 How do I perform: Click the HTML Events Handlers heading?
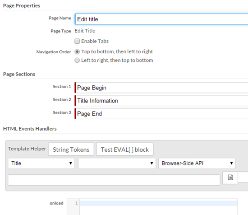[30, 129]
